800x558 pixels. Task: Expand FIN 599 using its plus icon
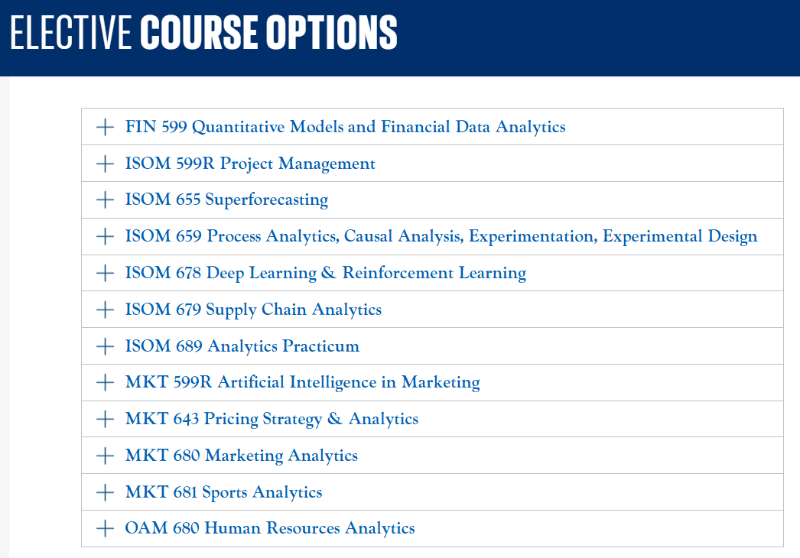click(x=105, y=127)
